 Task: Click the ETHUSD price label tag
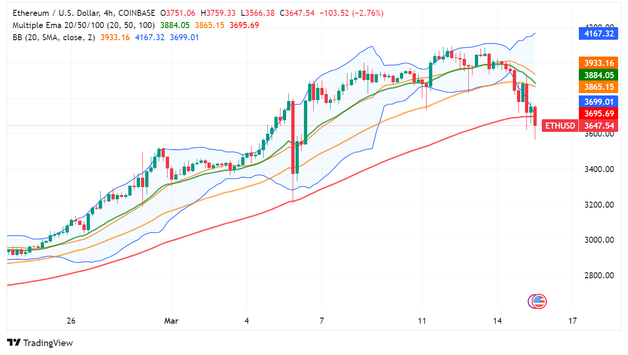559,126
